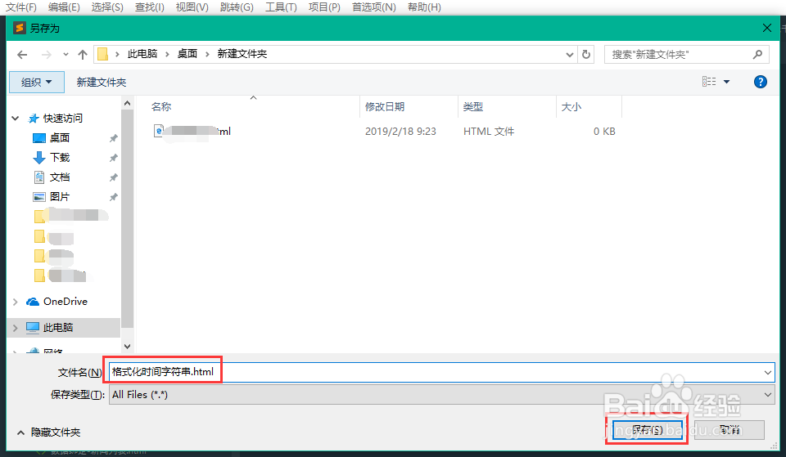Open the 保存类型 All Files dropdown
This screenshot has width=786, height=457.
pos(767,394)
